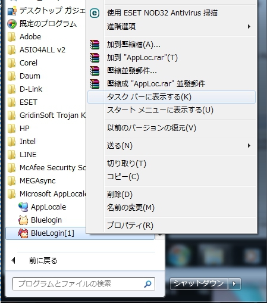Click the デスクトップ ガジェット icon
267x303 pixels.
pyautogui.click(x=12, y=11)
